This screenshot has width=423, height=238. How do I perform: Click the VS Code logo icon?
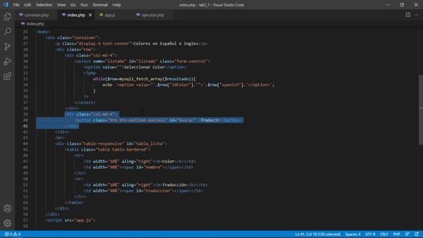click(x=6, y=5)
